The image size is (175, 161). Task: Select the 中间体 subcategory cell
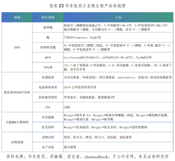[x=48, y=67]
